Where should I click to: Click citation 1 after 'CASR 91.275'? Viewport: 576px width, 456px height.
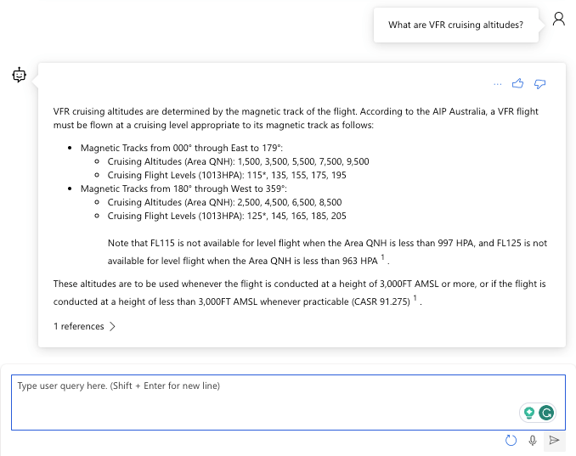[x=414, y=298]
